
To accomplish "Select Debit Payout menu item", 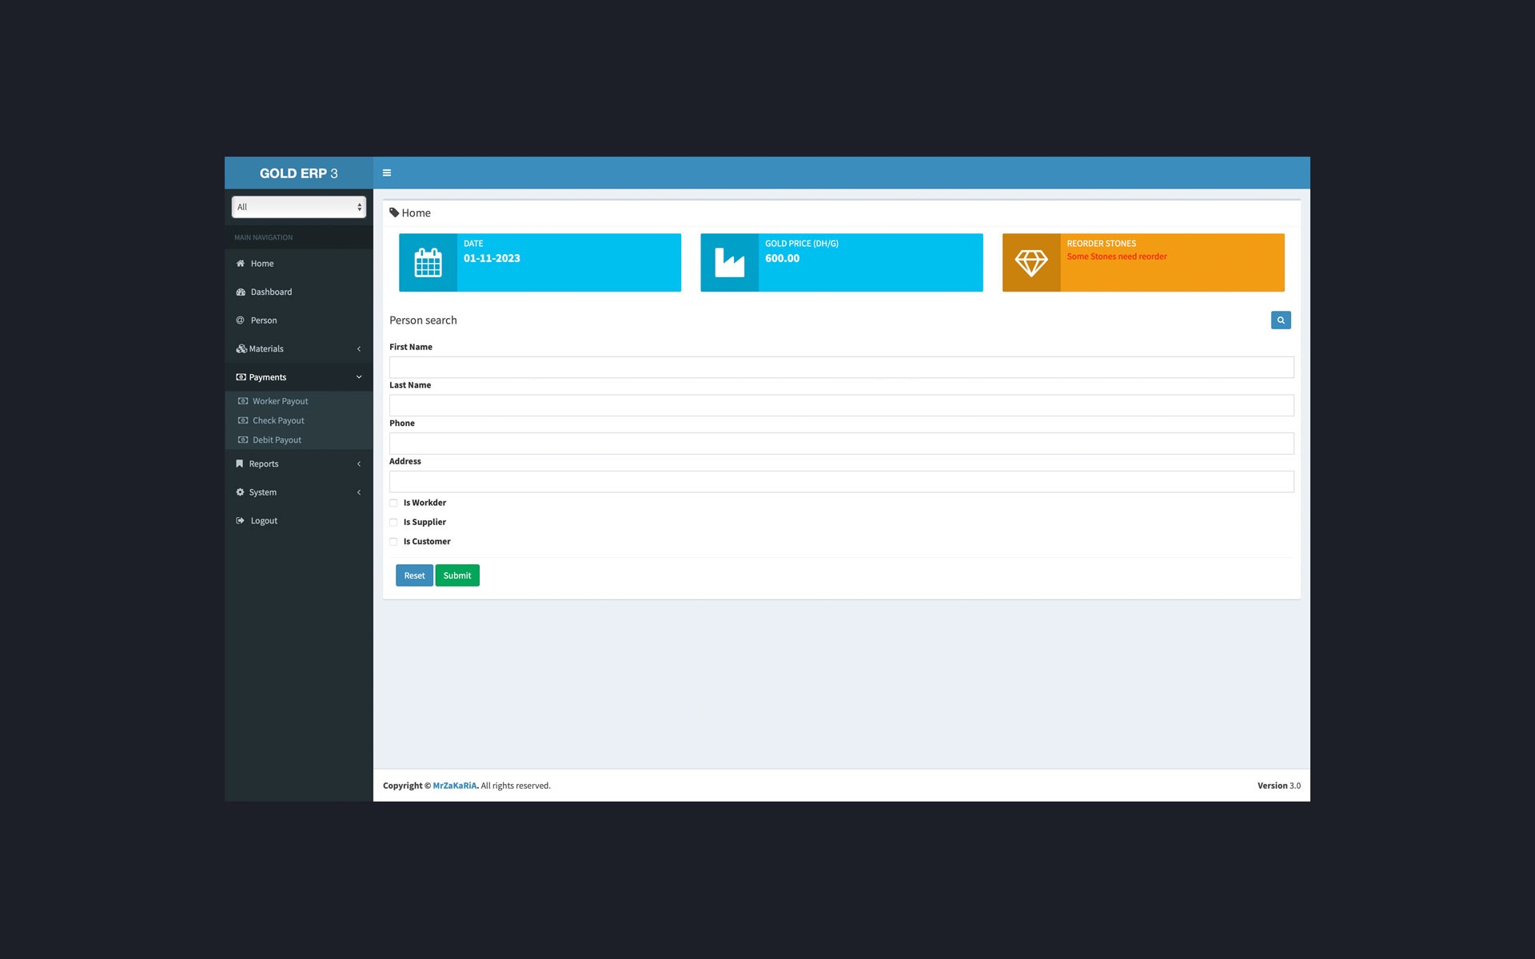I will pyautogui.click(x=277, y=440).
